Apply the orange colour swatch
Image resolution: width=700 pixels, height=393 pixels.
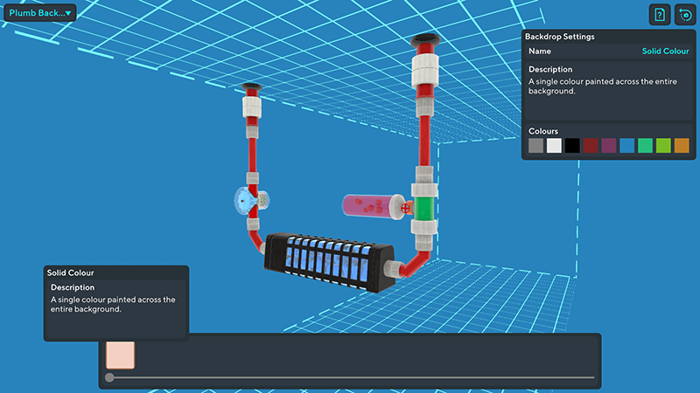pyautogui.click(x=681, y=146)
